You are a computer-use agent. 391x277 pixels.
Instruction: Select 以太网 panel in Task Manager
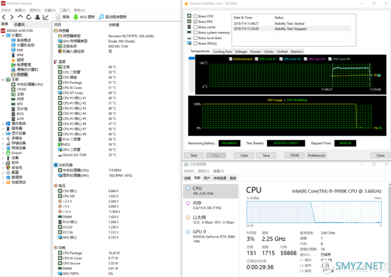[x=210, y=220]
